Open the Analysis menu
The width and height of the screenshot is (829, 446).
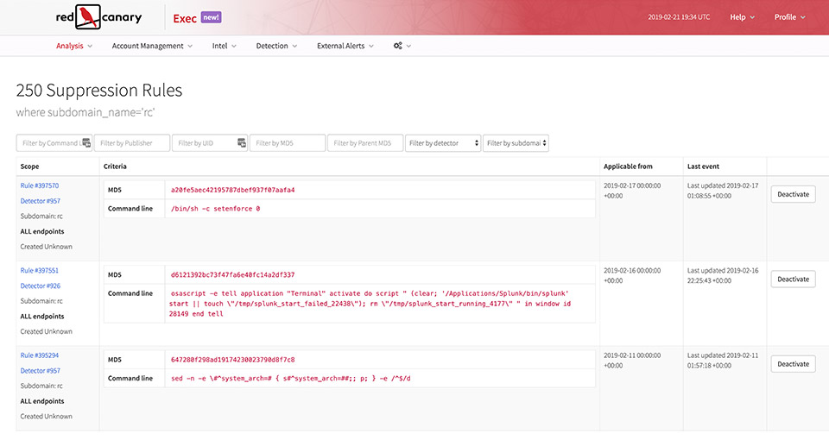[x=74, y=46]
